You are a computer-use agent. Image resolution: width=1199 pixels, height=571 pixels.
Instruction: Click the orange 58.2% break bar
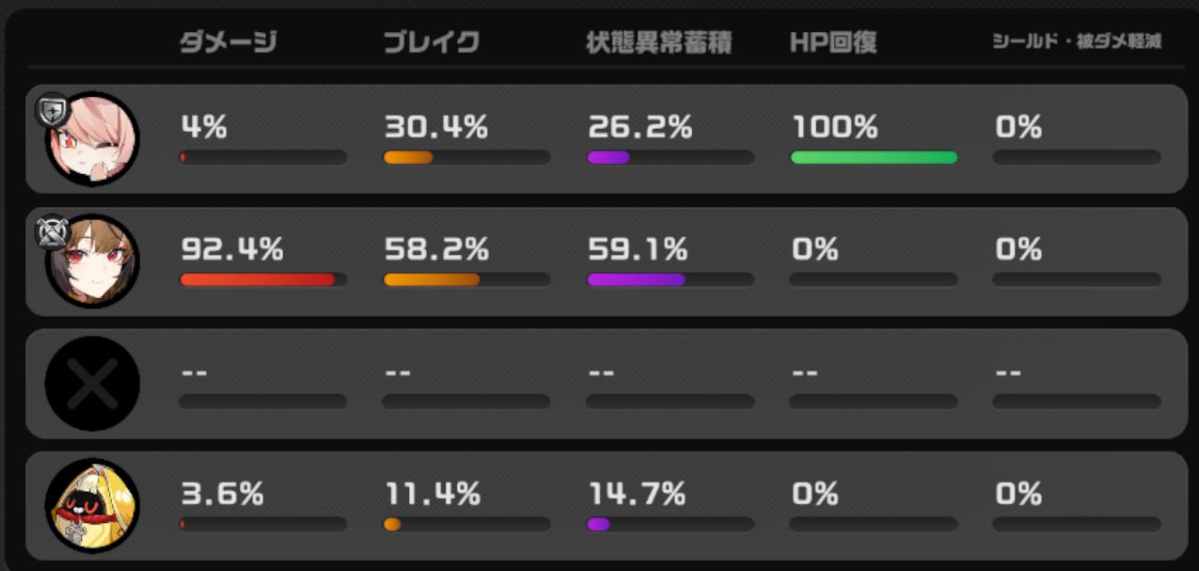point(432,279)
